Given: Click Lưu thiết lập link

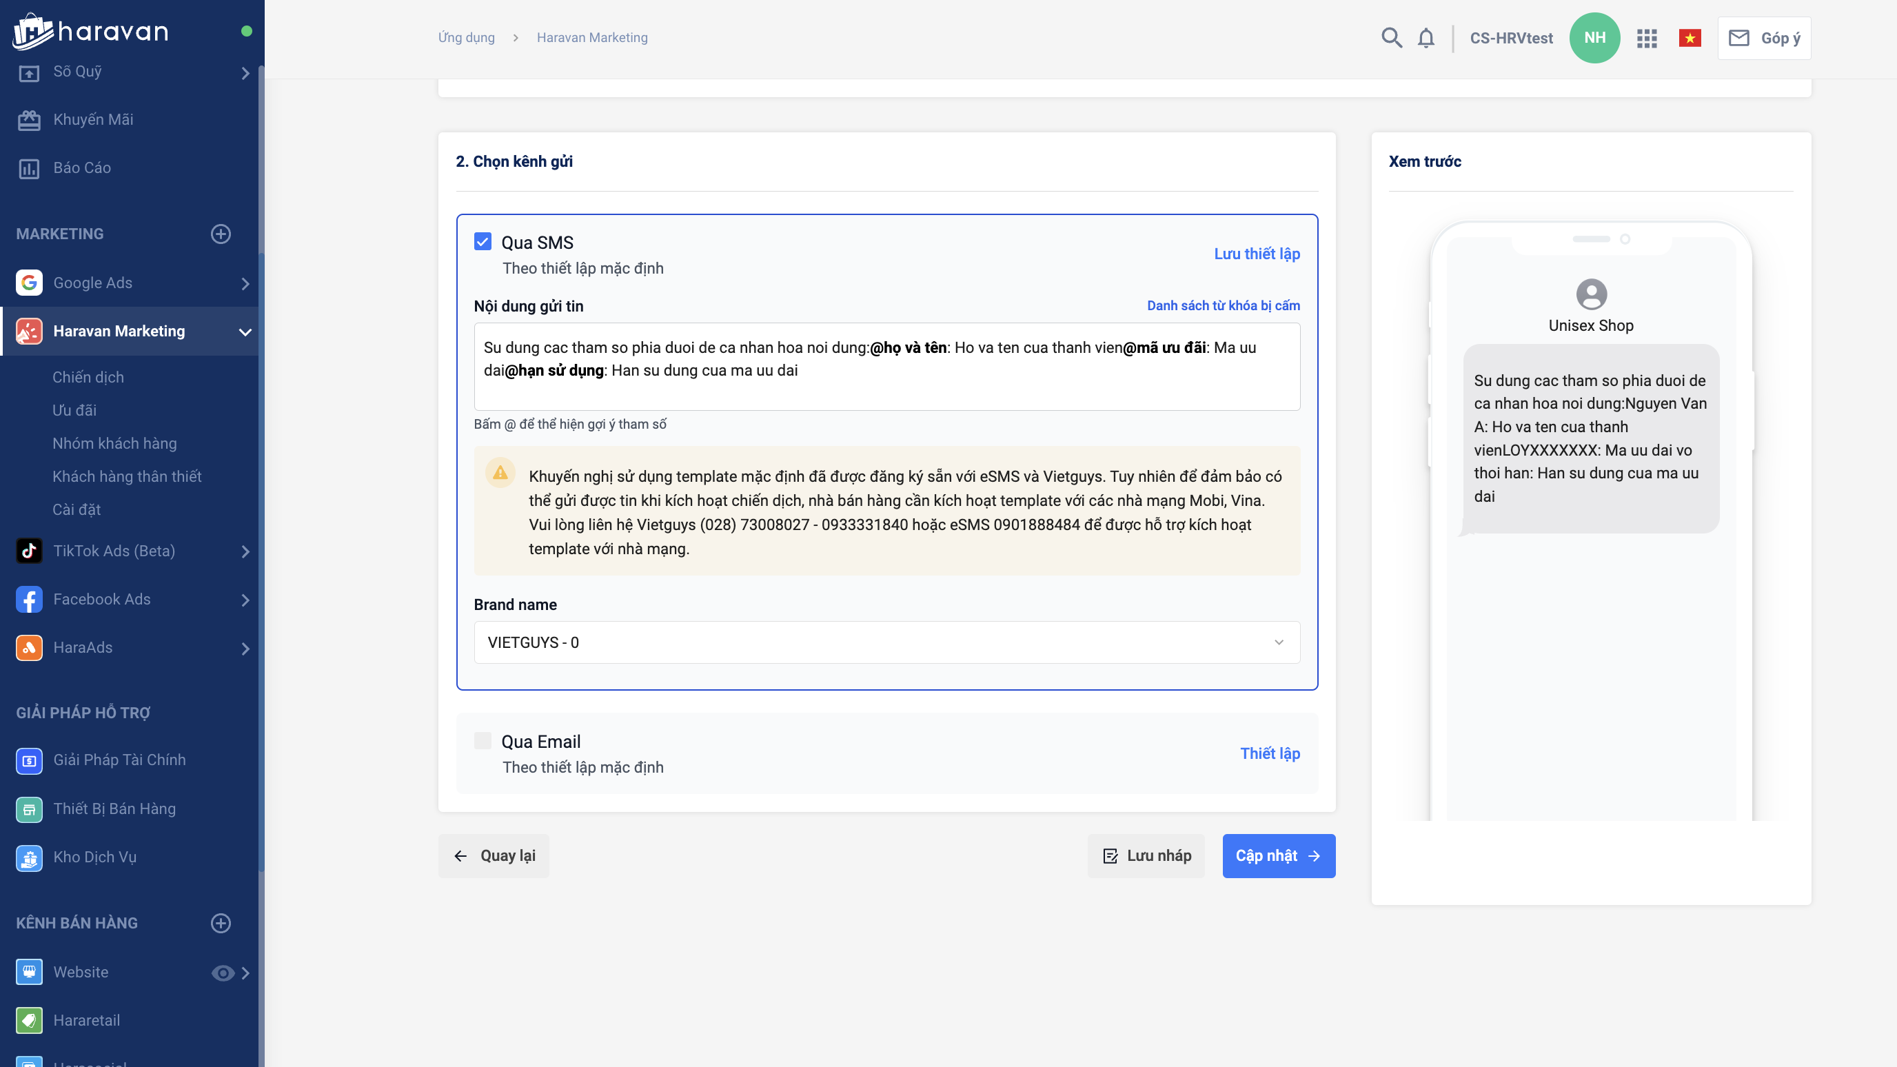Looking at the screenshot, I should [1257, 254].
